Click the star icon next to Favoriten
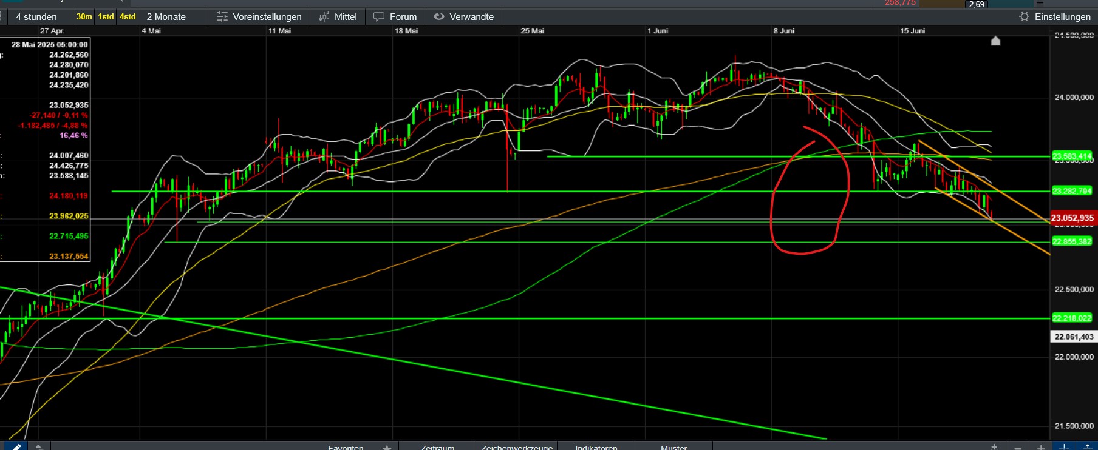Image resolution: width=1098 pixels, height=450 pixels. coord(387,447)
